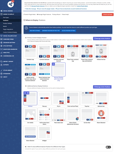The height and width of the screenshot is (154, 114).
Task: Open Mobile submenu item
Action: click(5, 26)
